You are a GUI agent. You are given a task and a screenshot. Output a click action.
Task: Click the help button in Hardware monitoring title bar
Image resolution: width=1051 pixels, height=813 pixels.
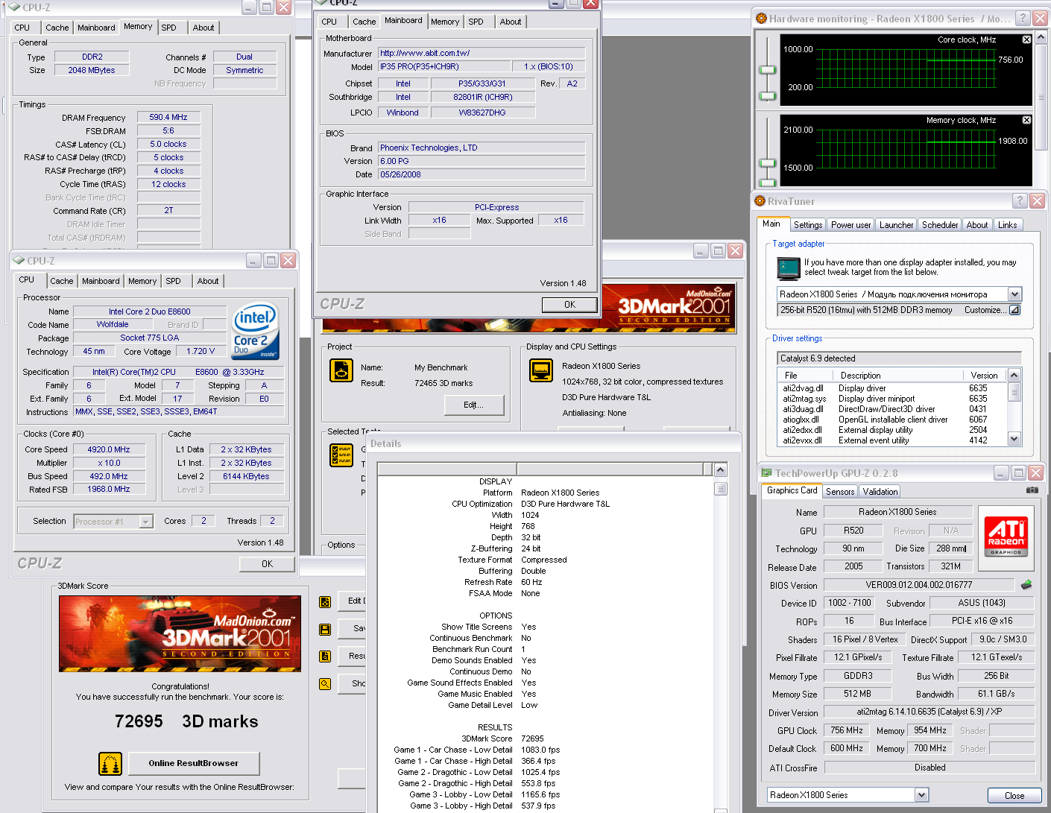(x=1023, y=19)
